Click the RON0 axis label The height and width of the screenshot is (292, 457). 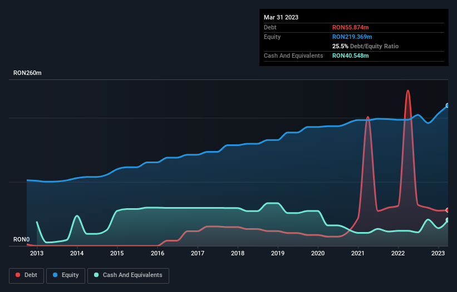pos(22,239)
